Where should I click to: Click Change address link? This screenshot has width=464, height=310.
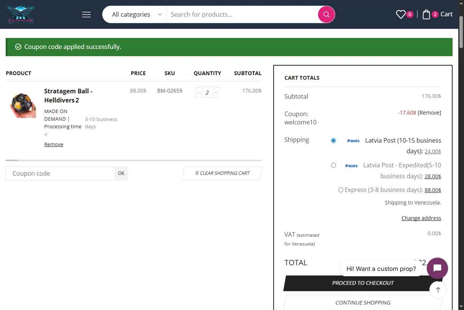pyautogui.click(x=421, y=218)
